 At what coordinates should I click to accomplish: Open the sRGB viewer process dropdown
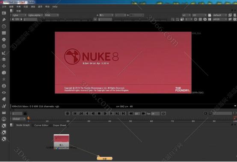pos(220,19)
